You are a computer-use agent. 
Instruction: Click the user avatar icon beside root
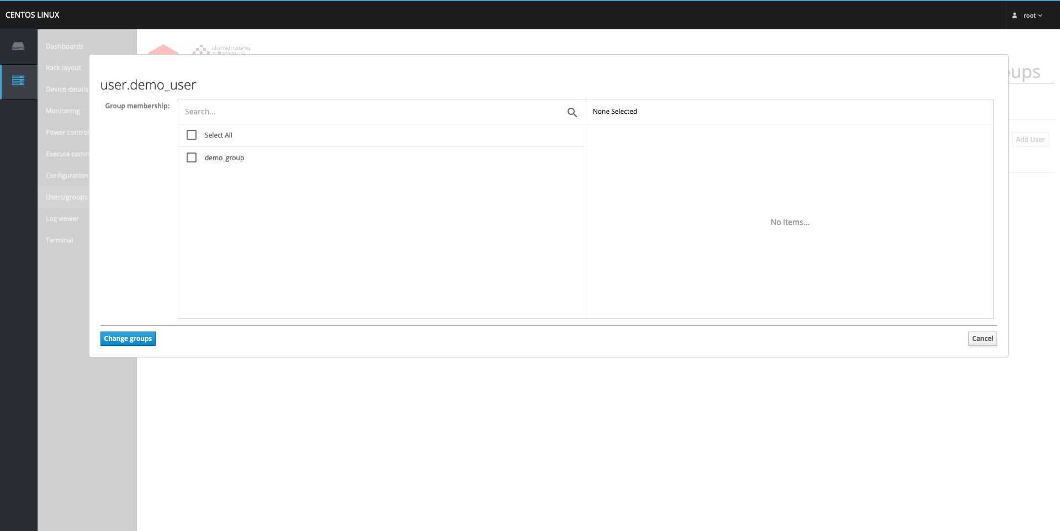click(1014, 15)
